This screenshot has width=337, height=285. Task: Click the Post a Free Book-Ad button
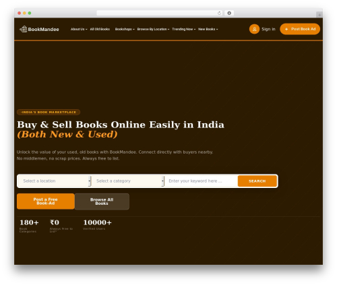click(46, 201)
